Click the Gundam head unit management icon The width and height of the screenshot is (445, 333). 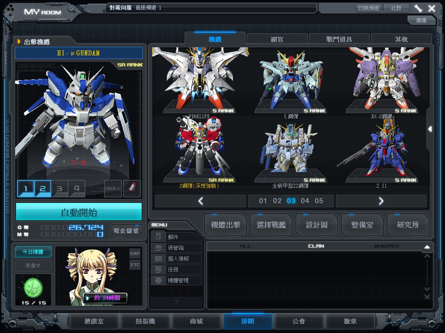click(x=159, y=280)
